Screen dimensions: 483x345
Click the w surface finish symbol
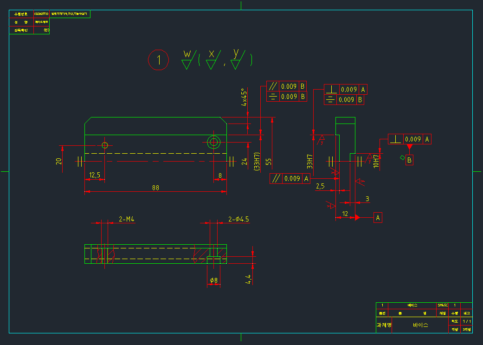coord(188,59)
